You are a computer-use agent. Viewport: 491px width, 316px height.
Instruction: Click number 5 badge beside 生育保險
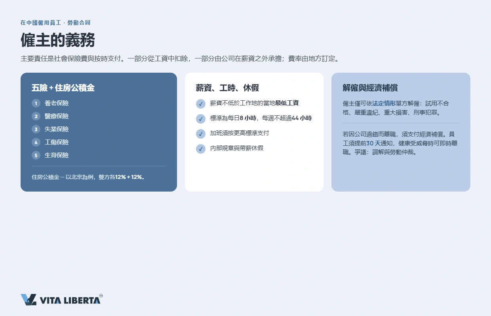(x=36, y=155)
